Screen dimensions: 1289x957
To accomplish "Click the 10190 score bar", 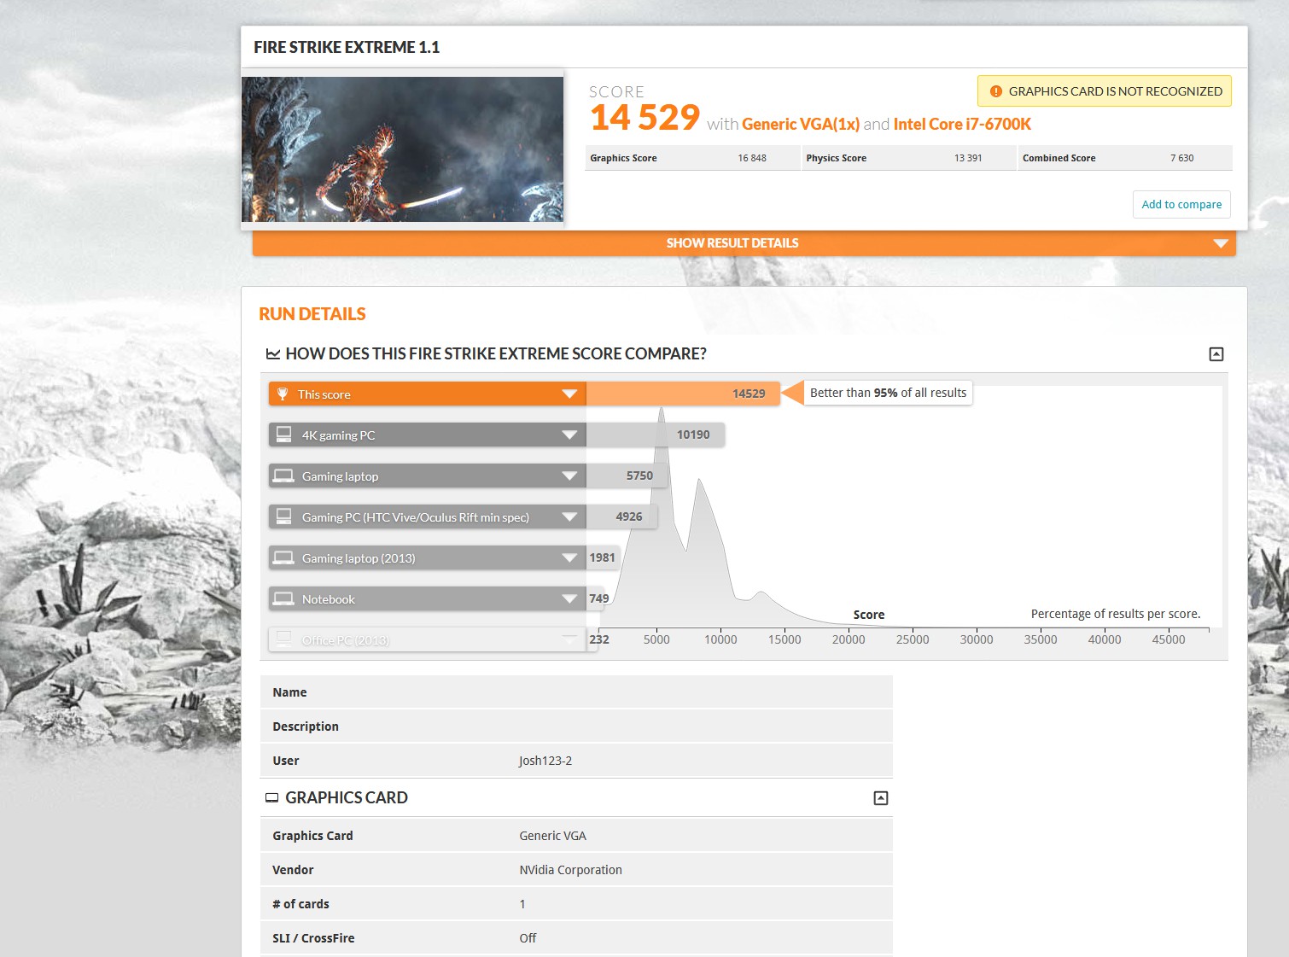I will click(x=656, y=435).
